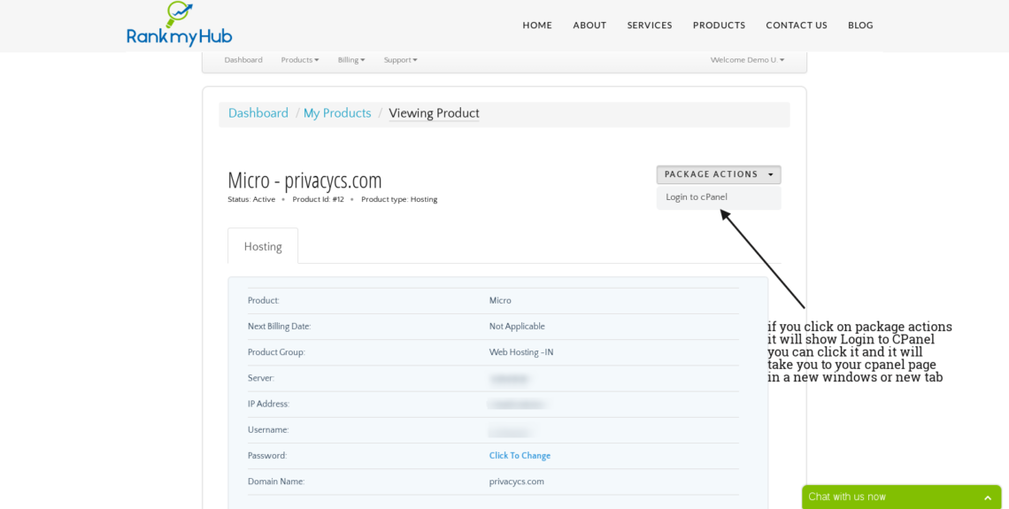Image resolution: width=1009 pixels, height=509 pixels.
Task: Expand the Billing dropdown menu
Action: click(x=350, y=60)
